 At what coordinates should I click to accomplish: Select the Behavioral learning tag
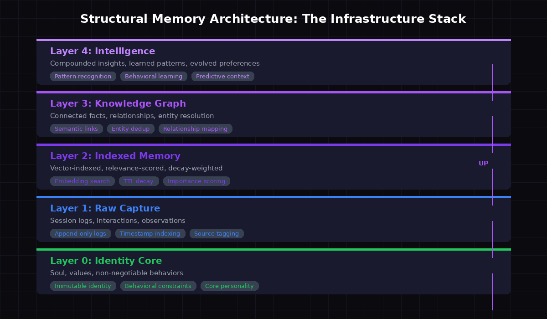point(154,76)
